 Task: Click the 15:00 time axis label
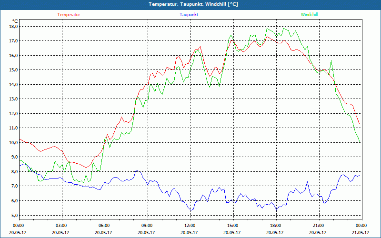[x=233, y=226]
